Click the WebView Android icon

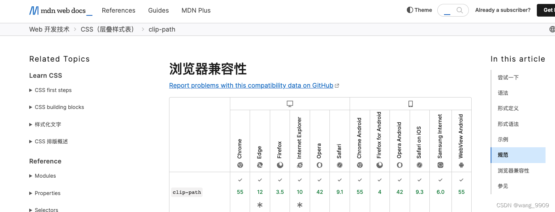(461, 165)
